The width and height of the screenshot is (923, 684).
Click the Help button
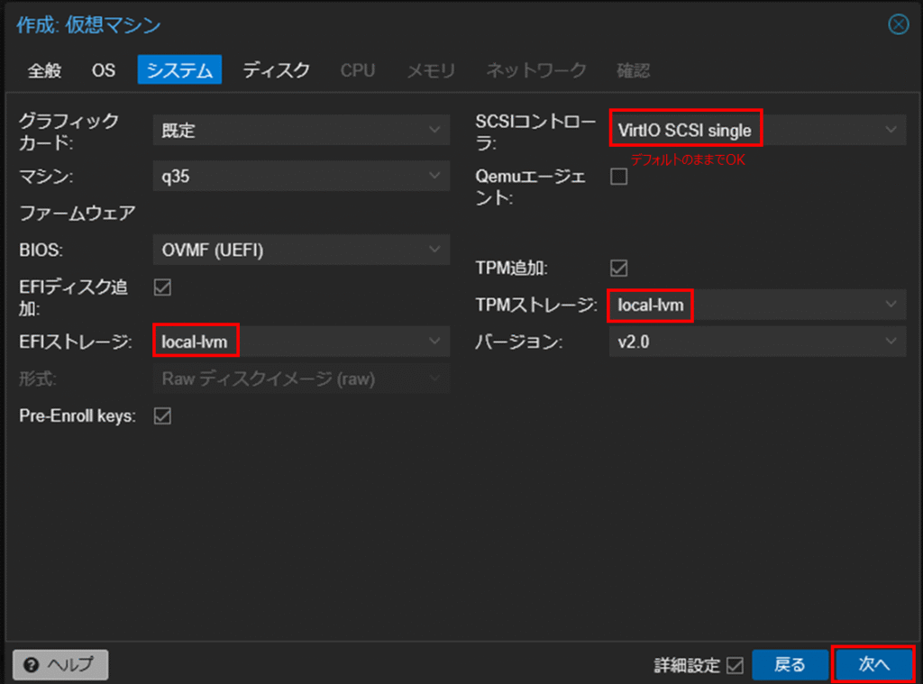(60, 665)
